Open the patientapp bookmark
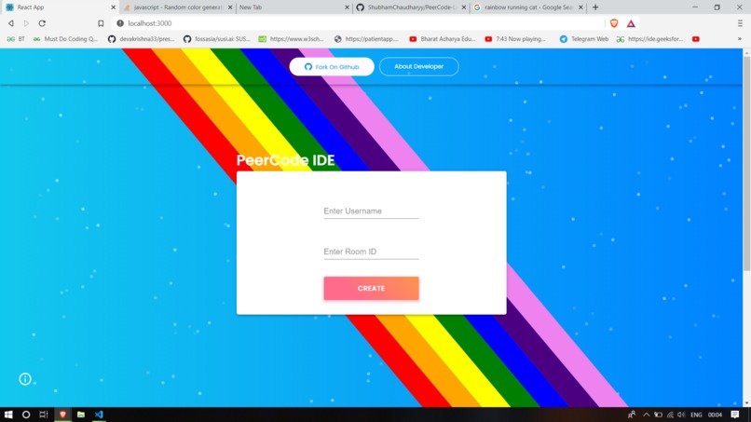The height and width of the screenshot is (422, 751). 366,39
